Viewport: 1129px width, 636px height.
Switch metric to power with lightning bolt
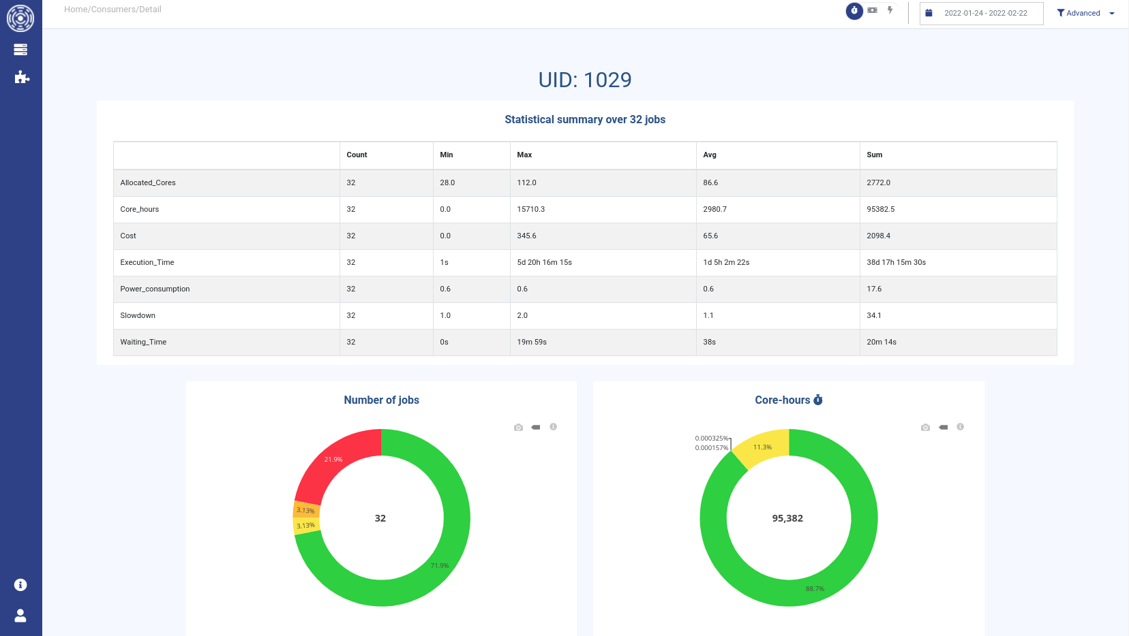coord(890,10)
